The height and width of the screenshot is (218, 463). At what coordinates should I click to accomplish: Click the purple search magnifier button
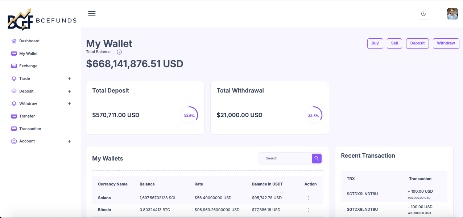[317, 158]
